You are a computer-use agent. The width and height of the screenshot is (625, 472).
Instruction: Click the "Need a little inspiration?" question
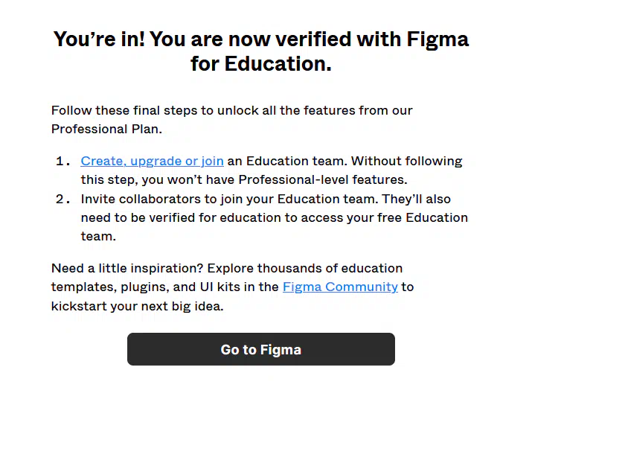(x=127, y=268)
